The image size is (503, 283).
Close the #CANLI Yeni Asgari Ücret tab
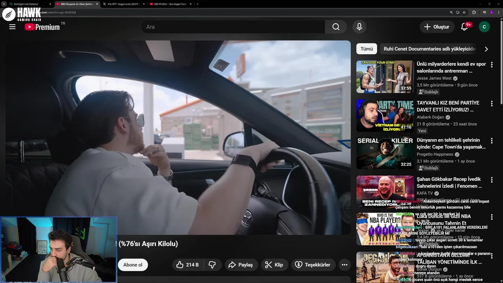tap(191, 4)
